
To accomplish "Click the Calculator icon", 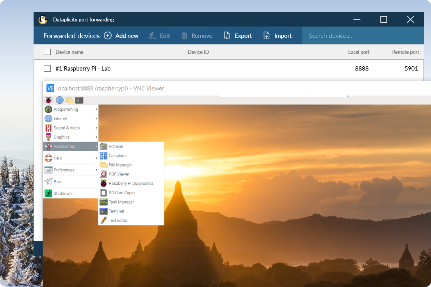I will pos(103,156).
